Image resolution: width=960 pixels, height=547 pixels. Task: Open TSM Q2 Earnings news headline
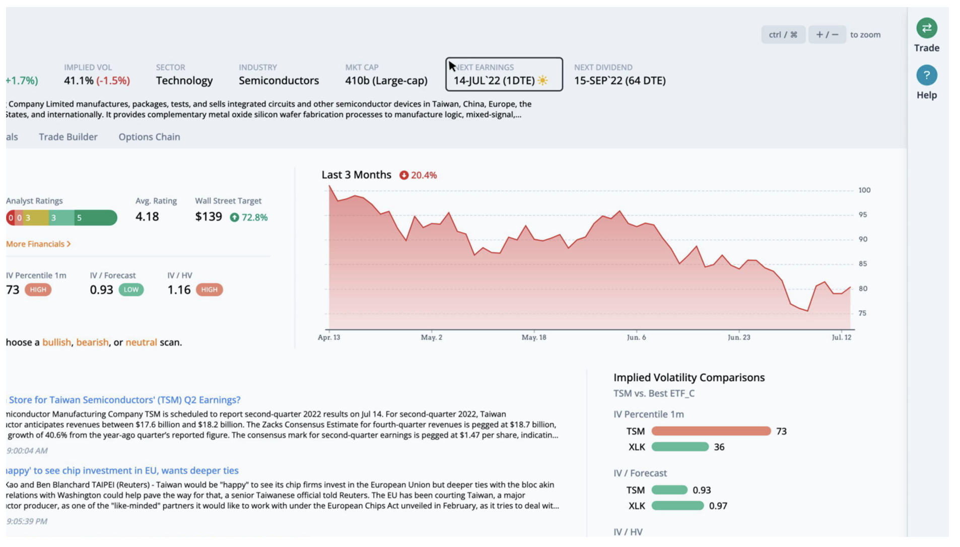124,400
